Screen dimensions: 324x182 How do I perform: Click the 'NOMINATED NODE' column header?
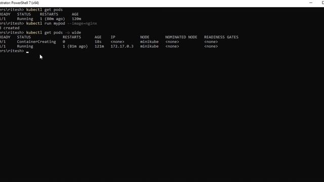181,37
